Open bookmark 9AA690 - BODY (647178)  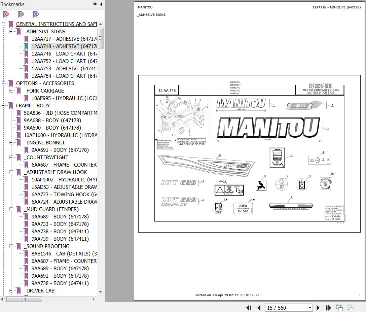(x=52, y=128)
